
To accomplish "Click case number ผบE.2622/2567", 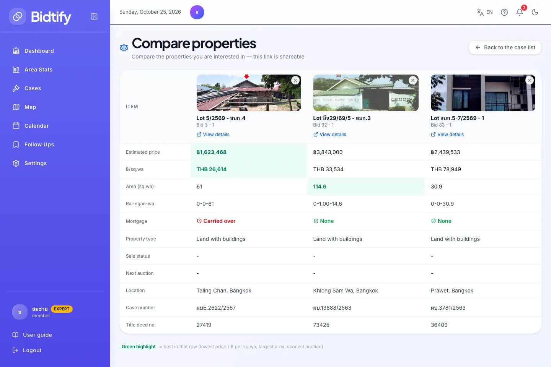I will click(216, 308).
